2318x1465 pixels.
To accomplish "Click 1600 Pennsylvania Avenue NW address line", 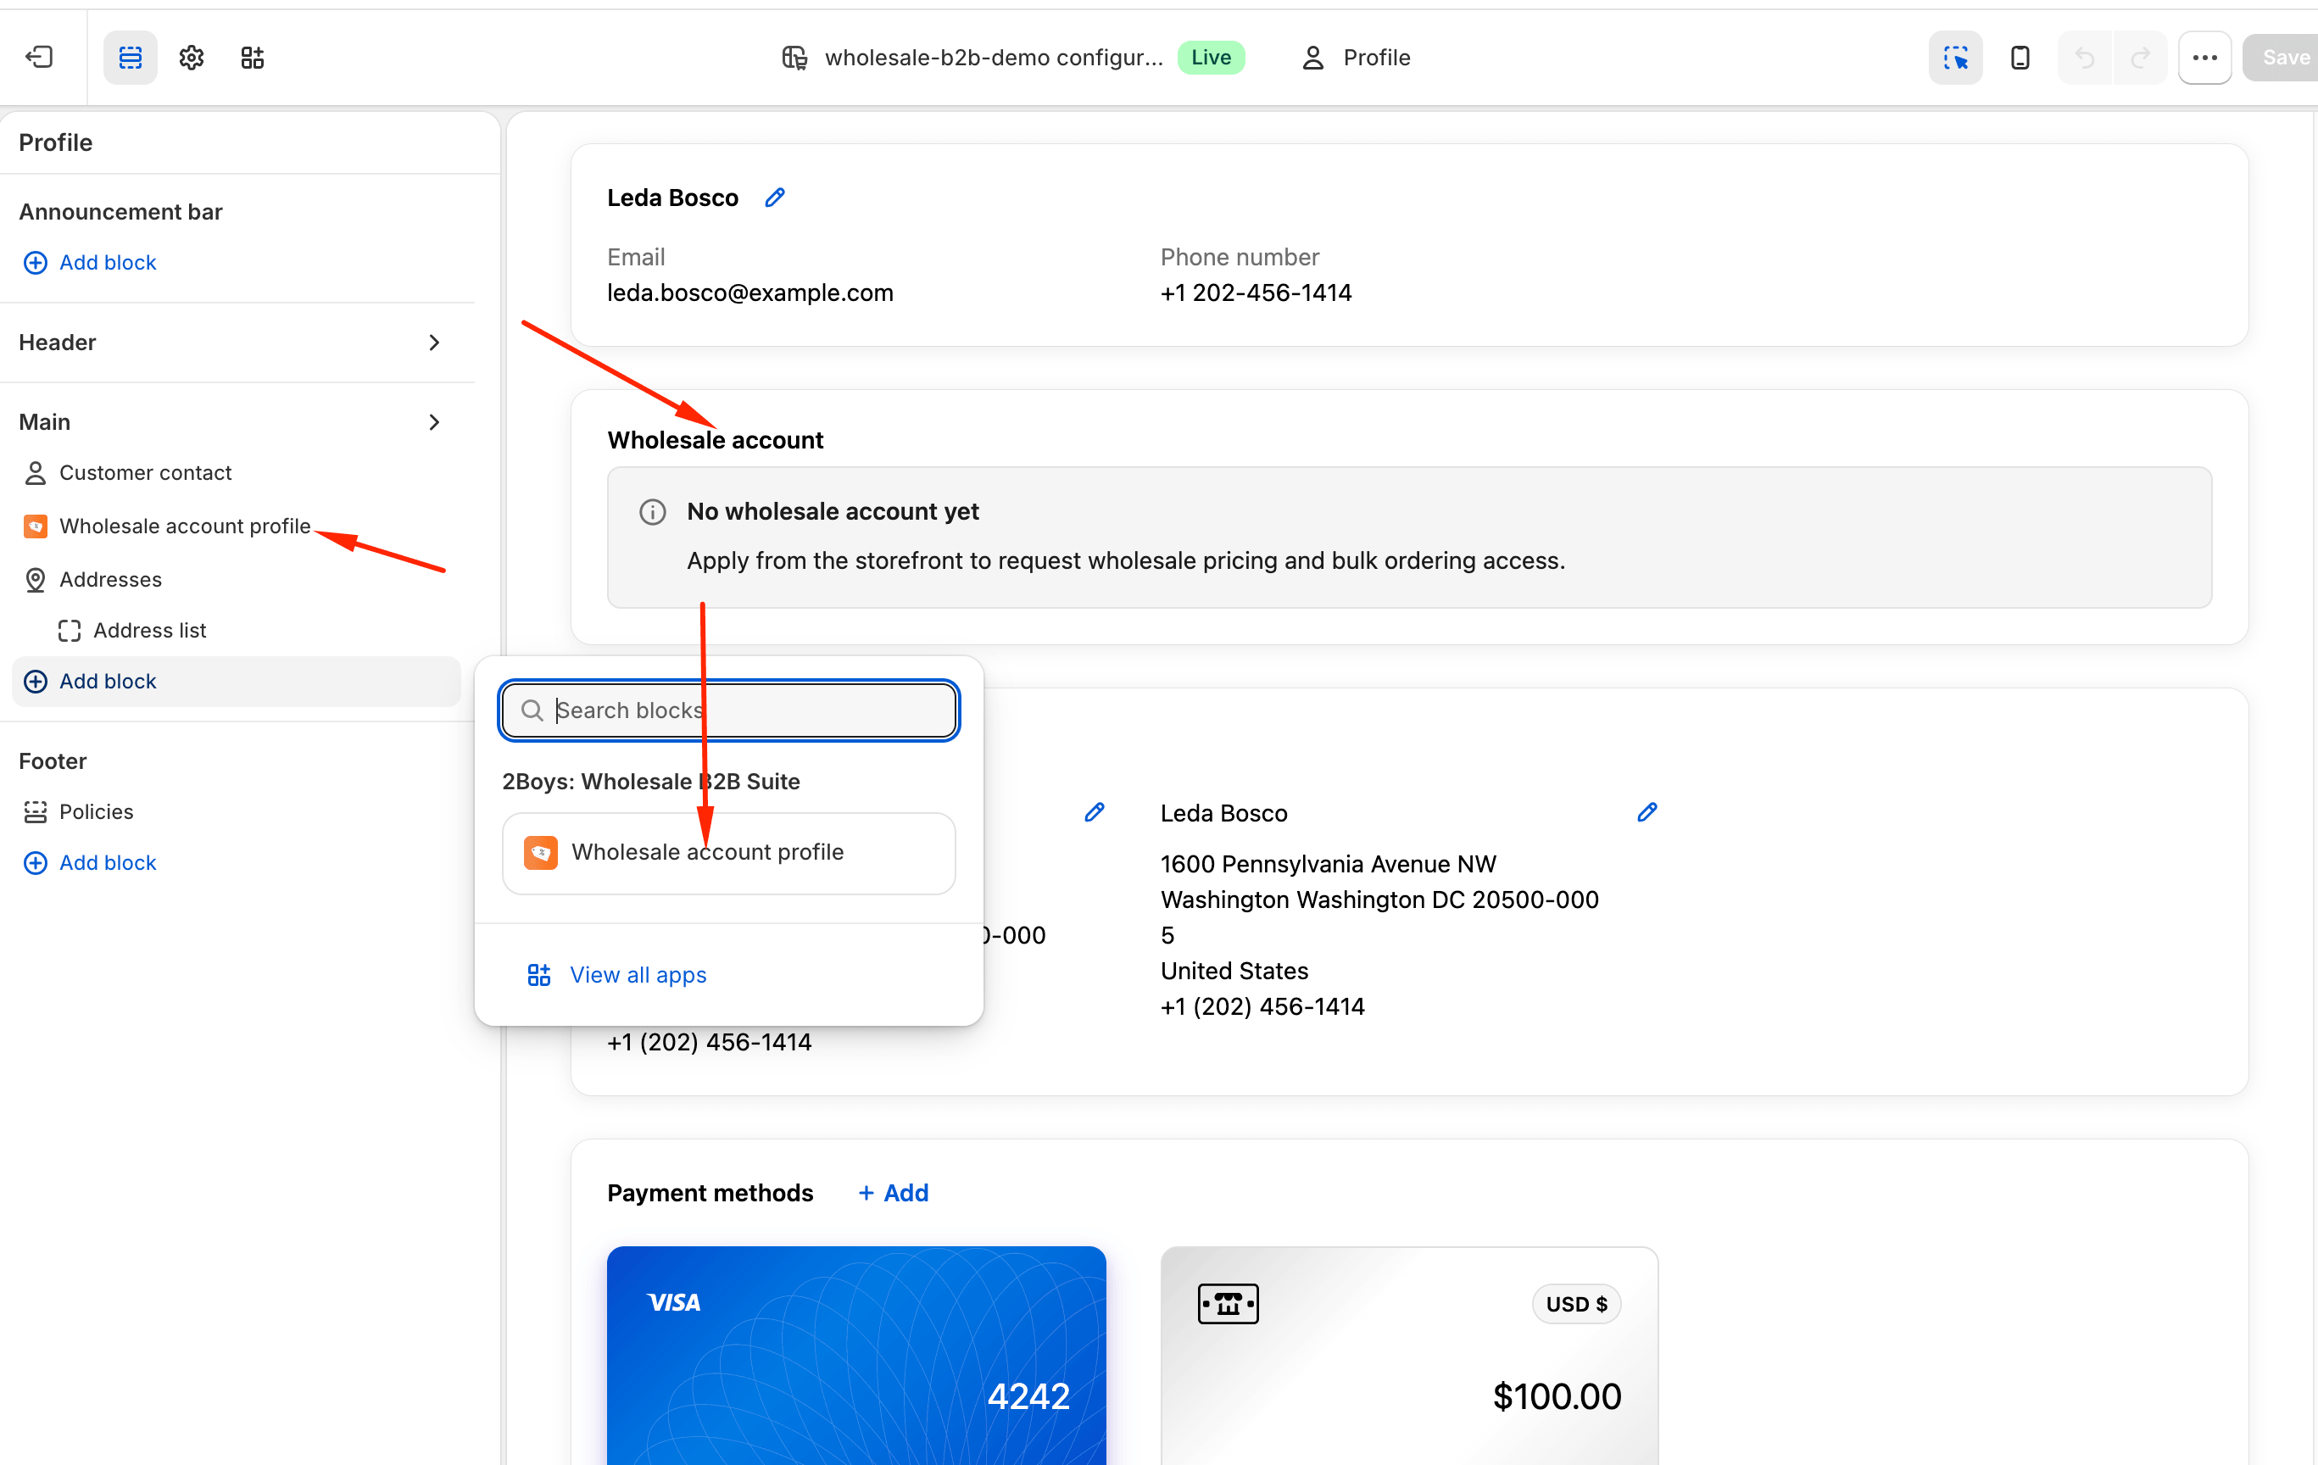I will 1328,865.
